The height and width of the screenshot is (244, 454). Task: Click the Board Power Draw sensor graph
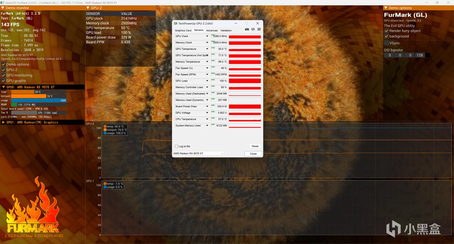pyautogui.click(x=245, y=106)
